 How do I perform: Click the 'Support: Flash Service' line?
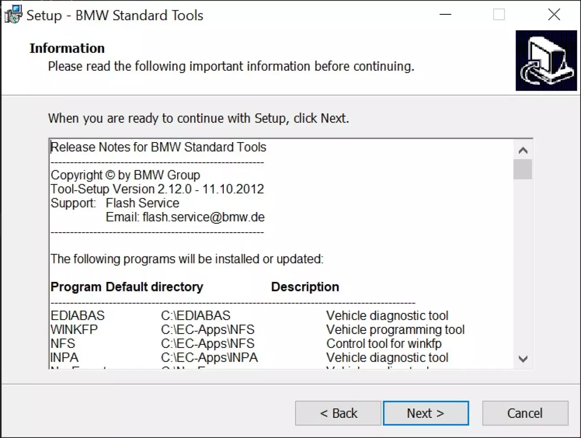tap(115, 203)
